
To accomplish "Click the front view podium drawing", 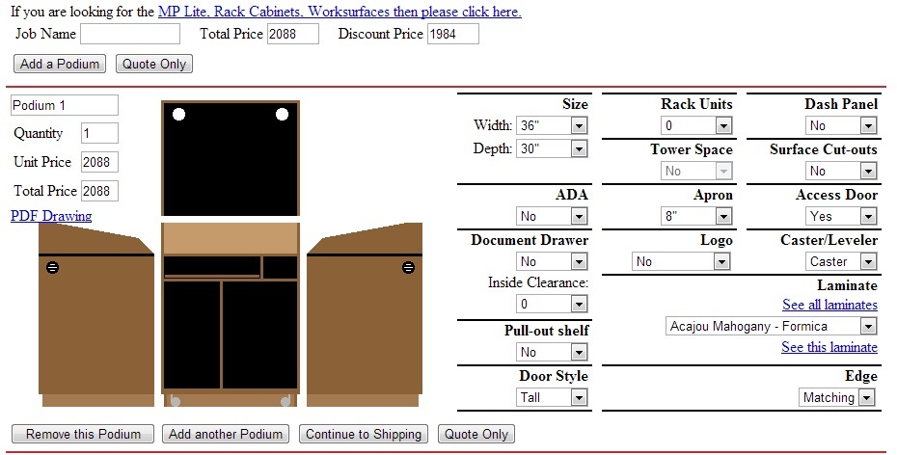I will 231,308.
